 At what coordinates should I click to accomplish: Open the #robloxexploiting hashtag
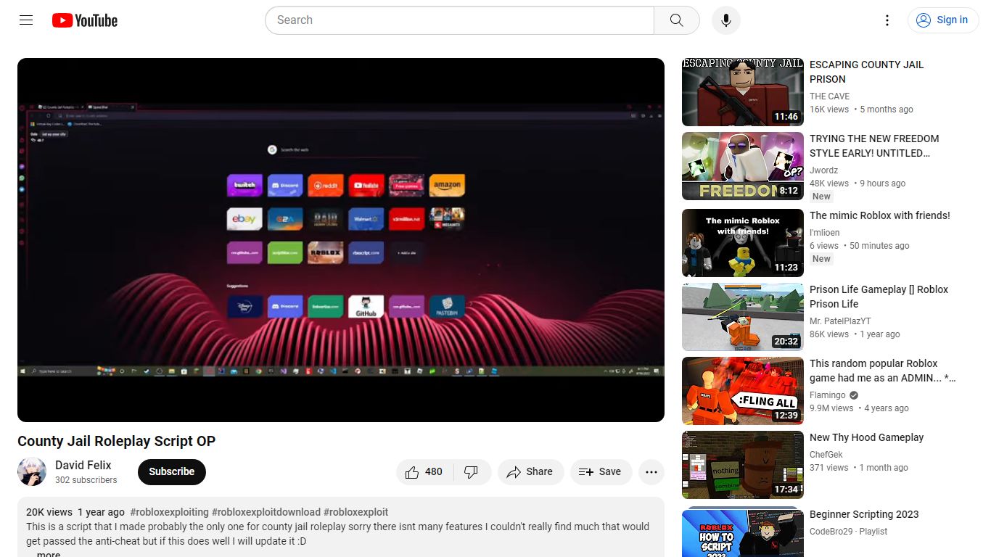tap(169, 512)
